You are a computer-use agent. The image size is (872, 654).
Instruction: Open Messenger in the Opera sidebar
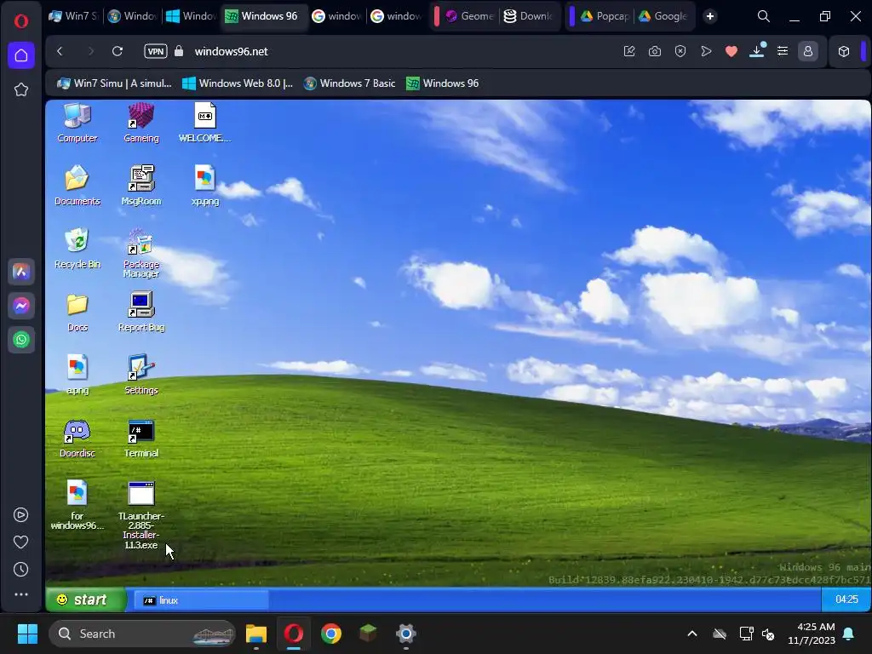(x=21, y=306)
